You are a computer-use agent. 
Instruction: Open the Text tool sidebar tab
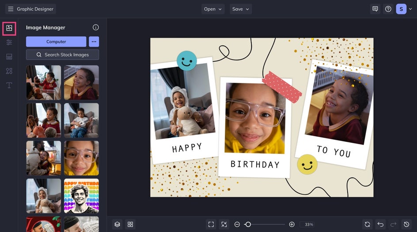[x=9, y=85]
